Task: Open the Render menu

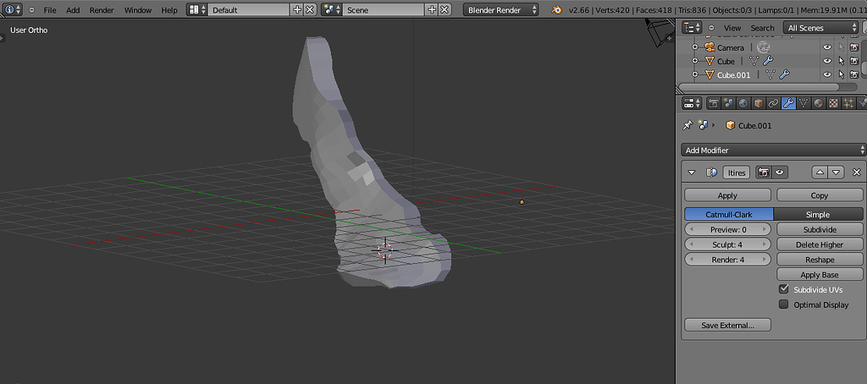Action: point(102,10)
